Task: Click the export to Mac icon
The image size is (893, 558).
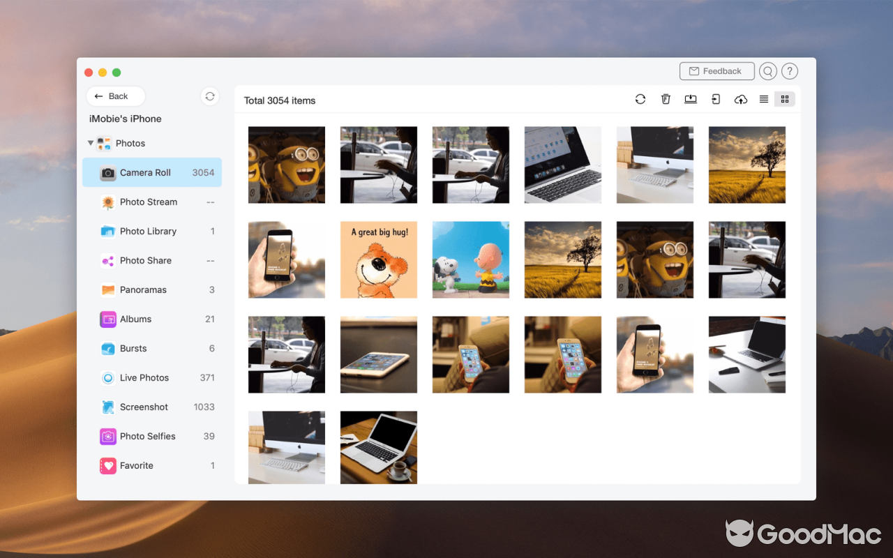Action: 691,99
